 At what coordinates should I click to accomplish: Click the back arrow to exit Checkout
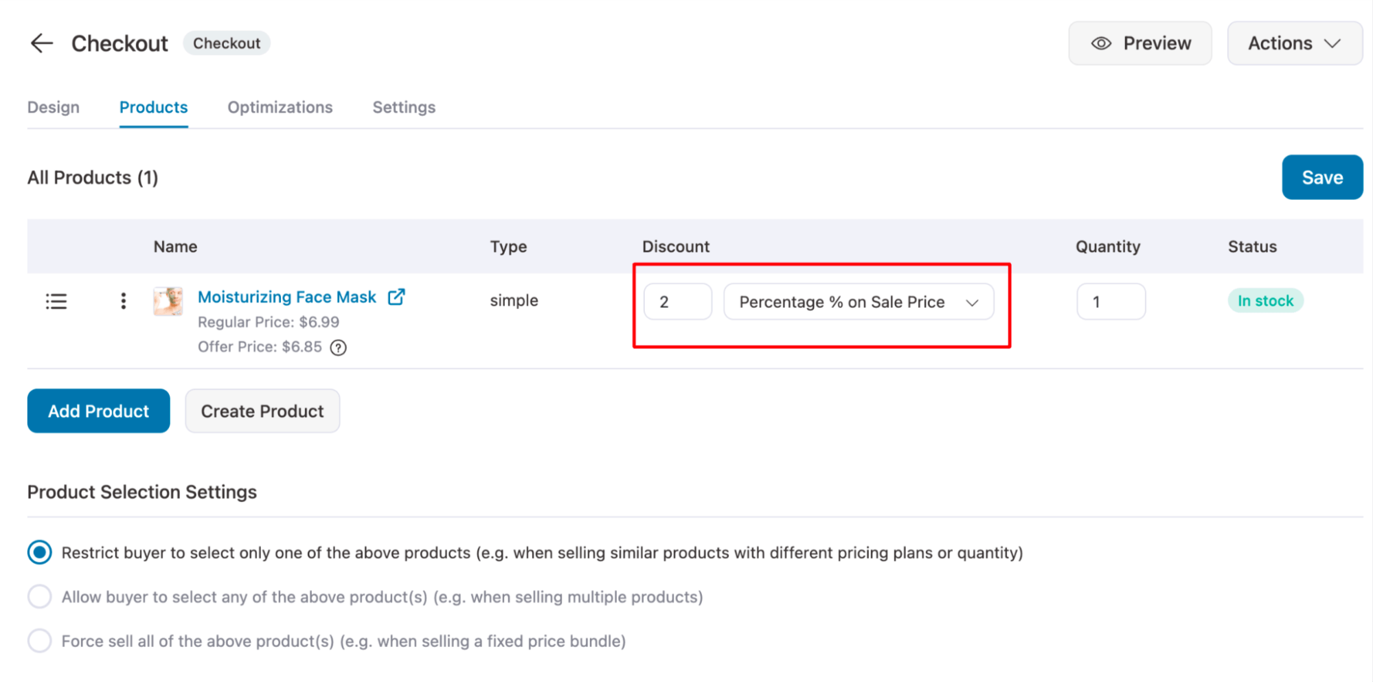41,43
